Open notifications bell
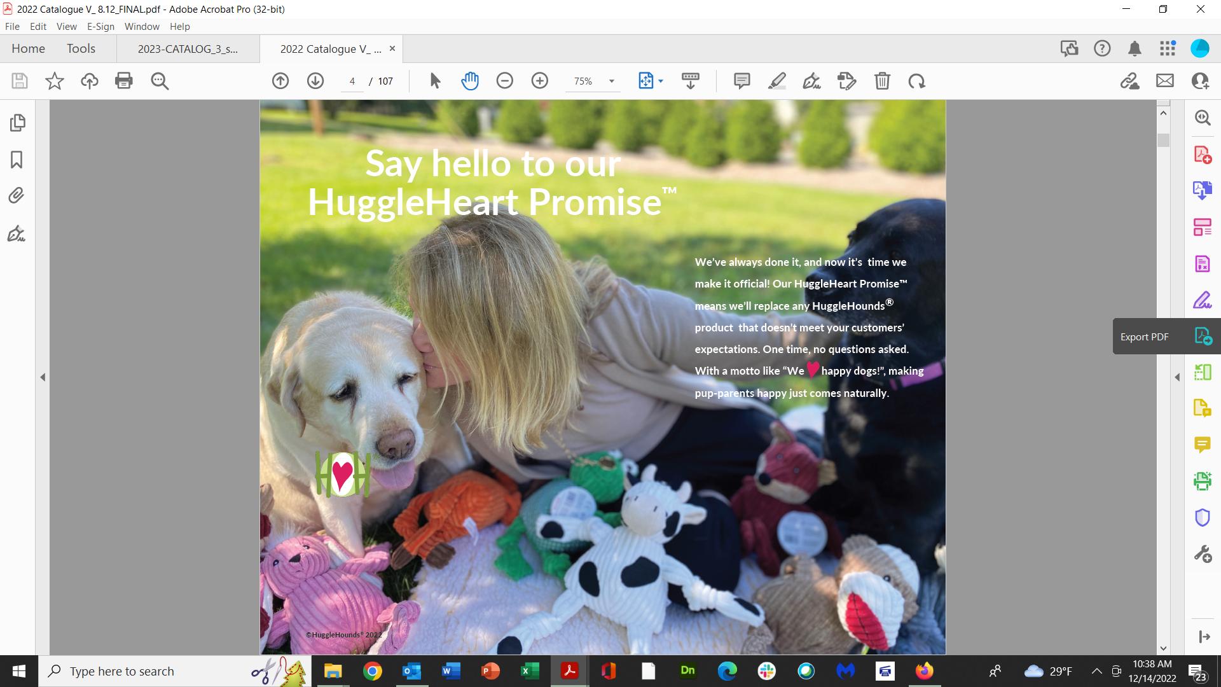1221x687 pixels. click(x=1135, y=48)
